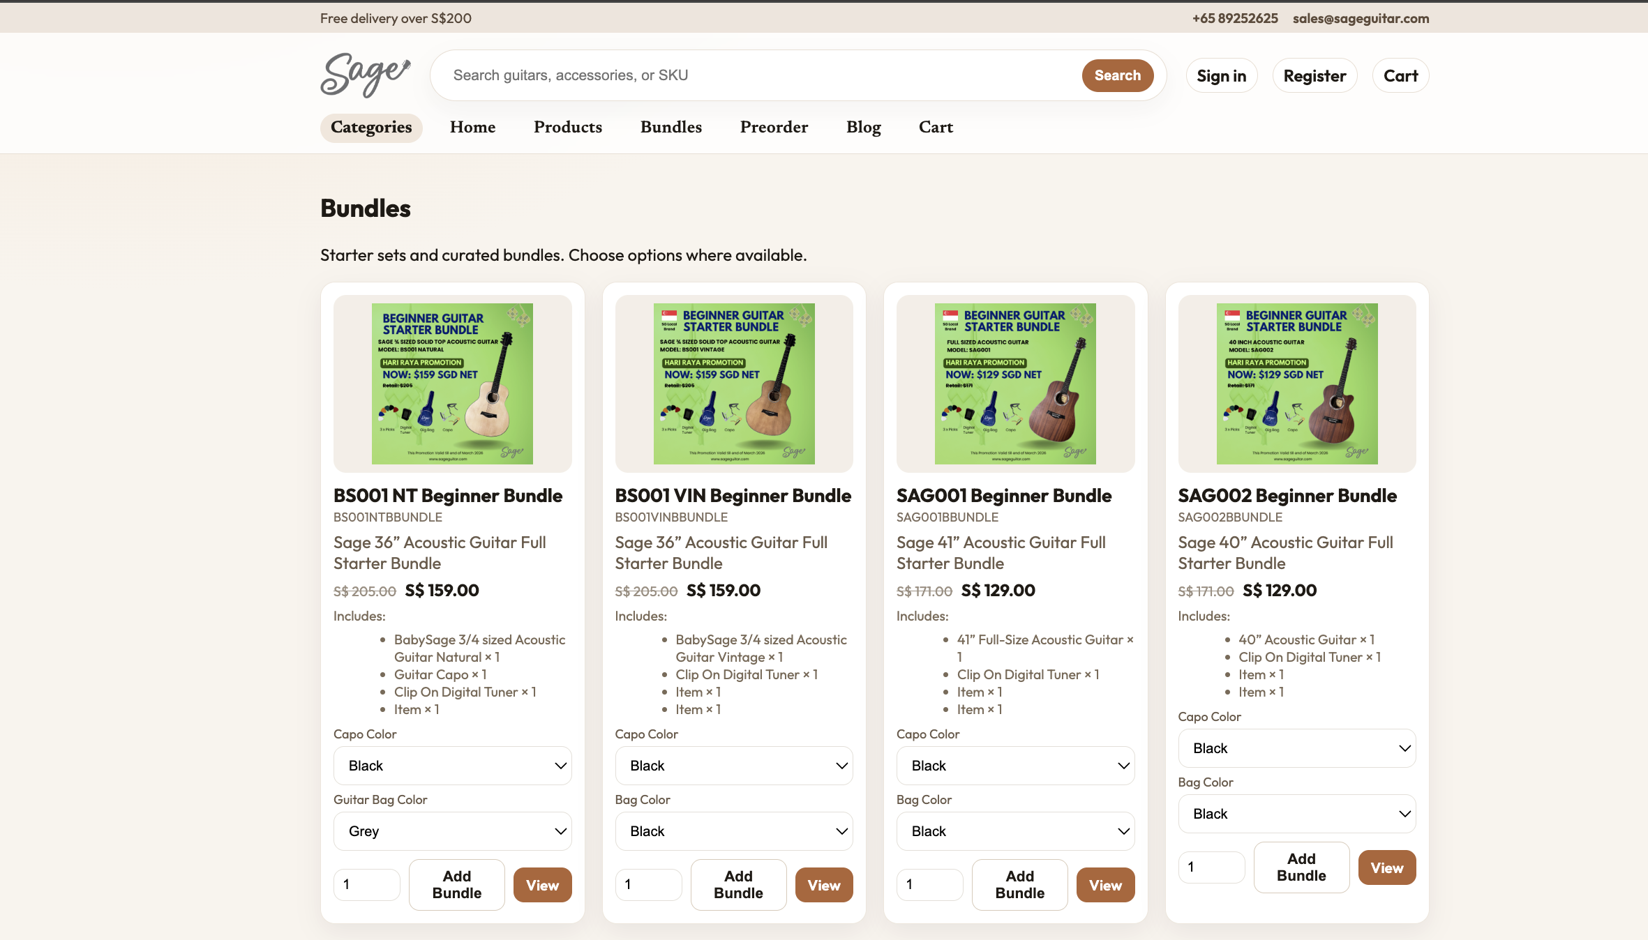Image resolution: width=1648 pixels, height=940 pixels.
Task: Click the sales@sageguitar.com email link
Action: pyautogui.click(x=1361, y=18)
